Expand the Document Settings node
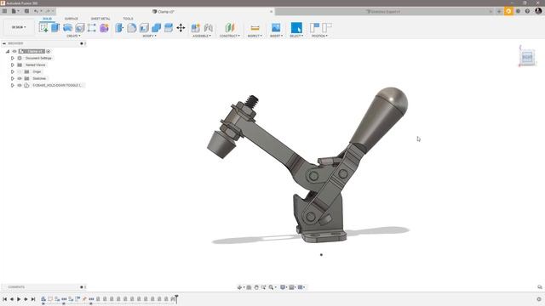 [x=13, y=59]
